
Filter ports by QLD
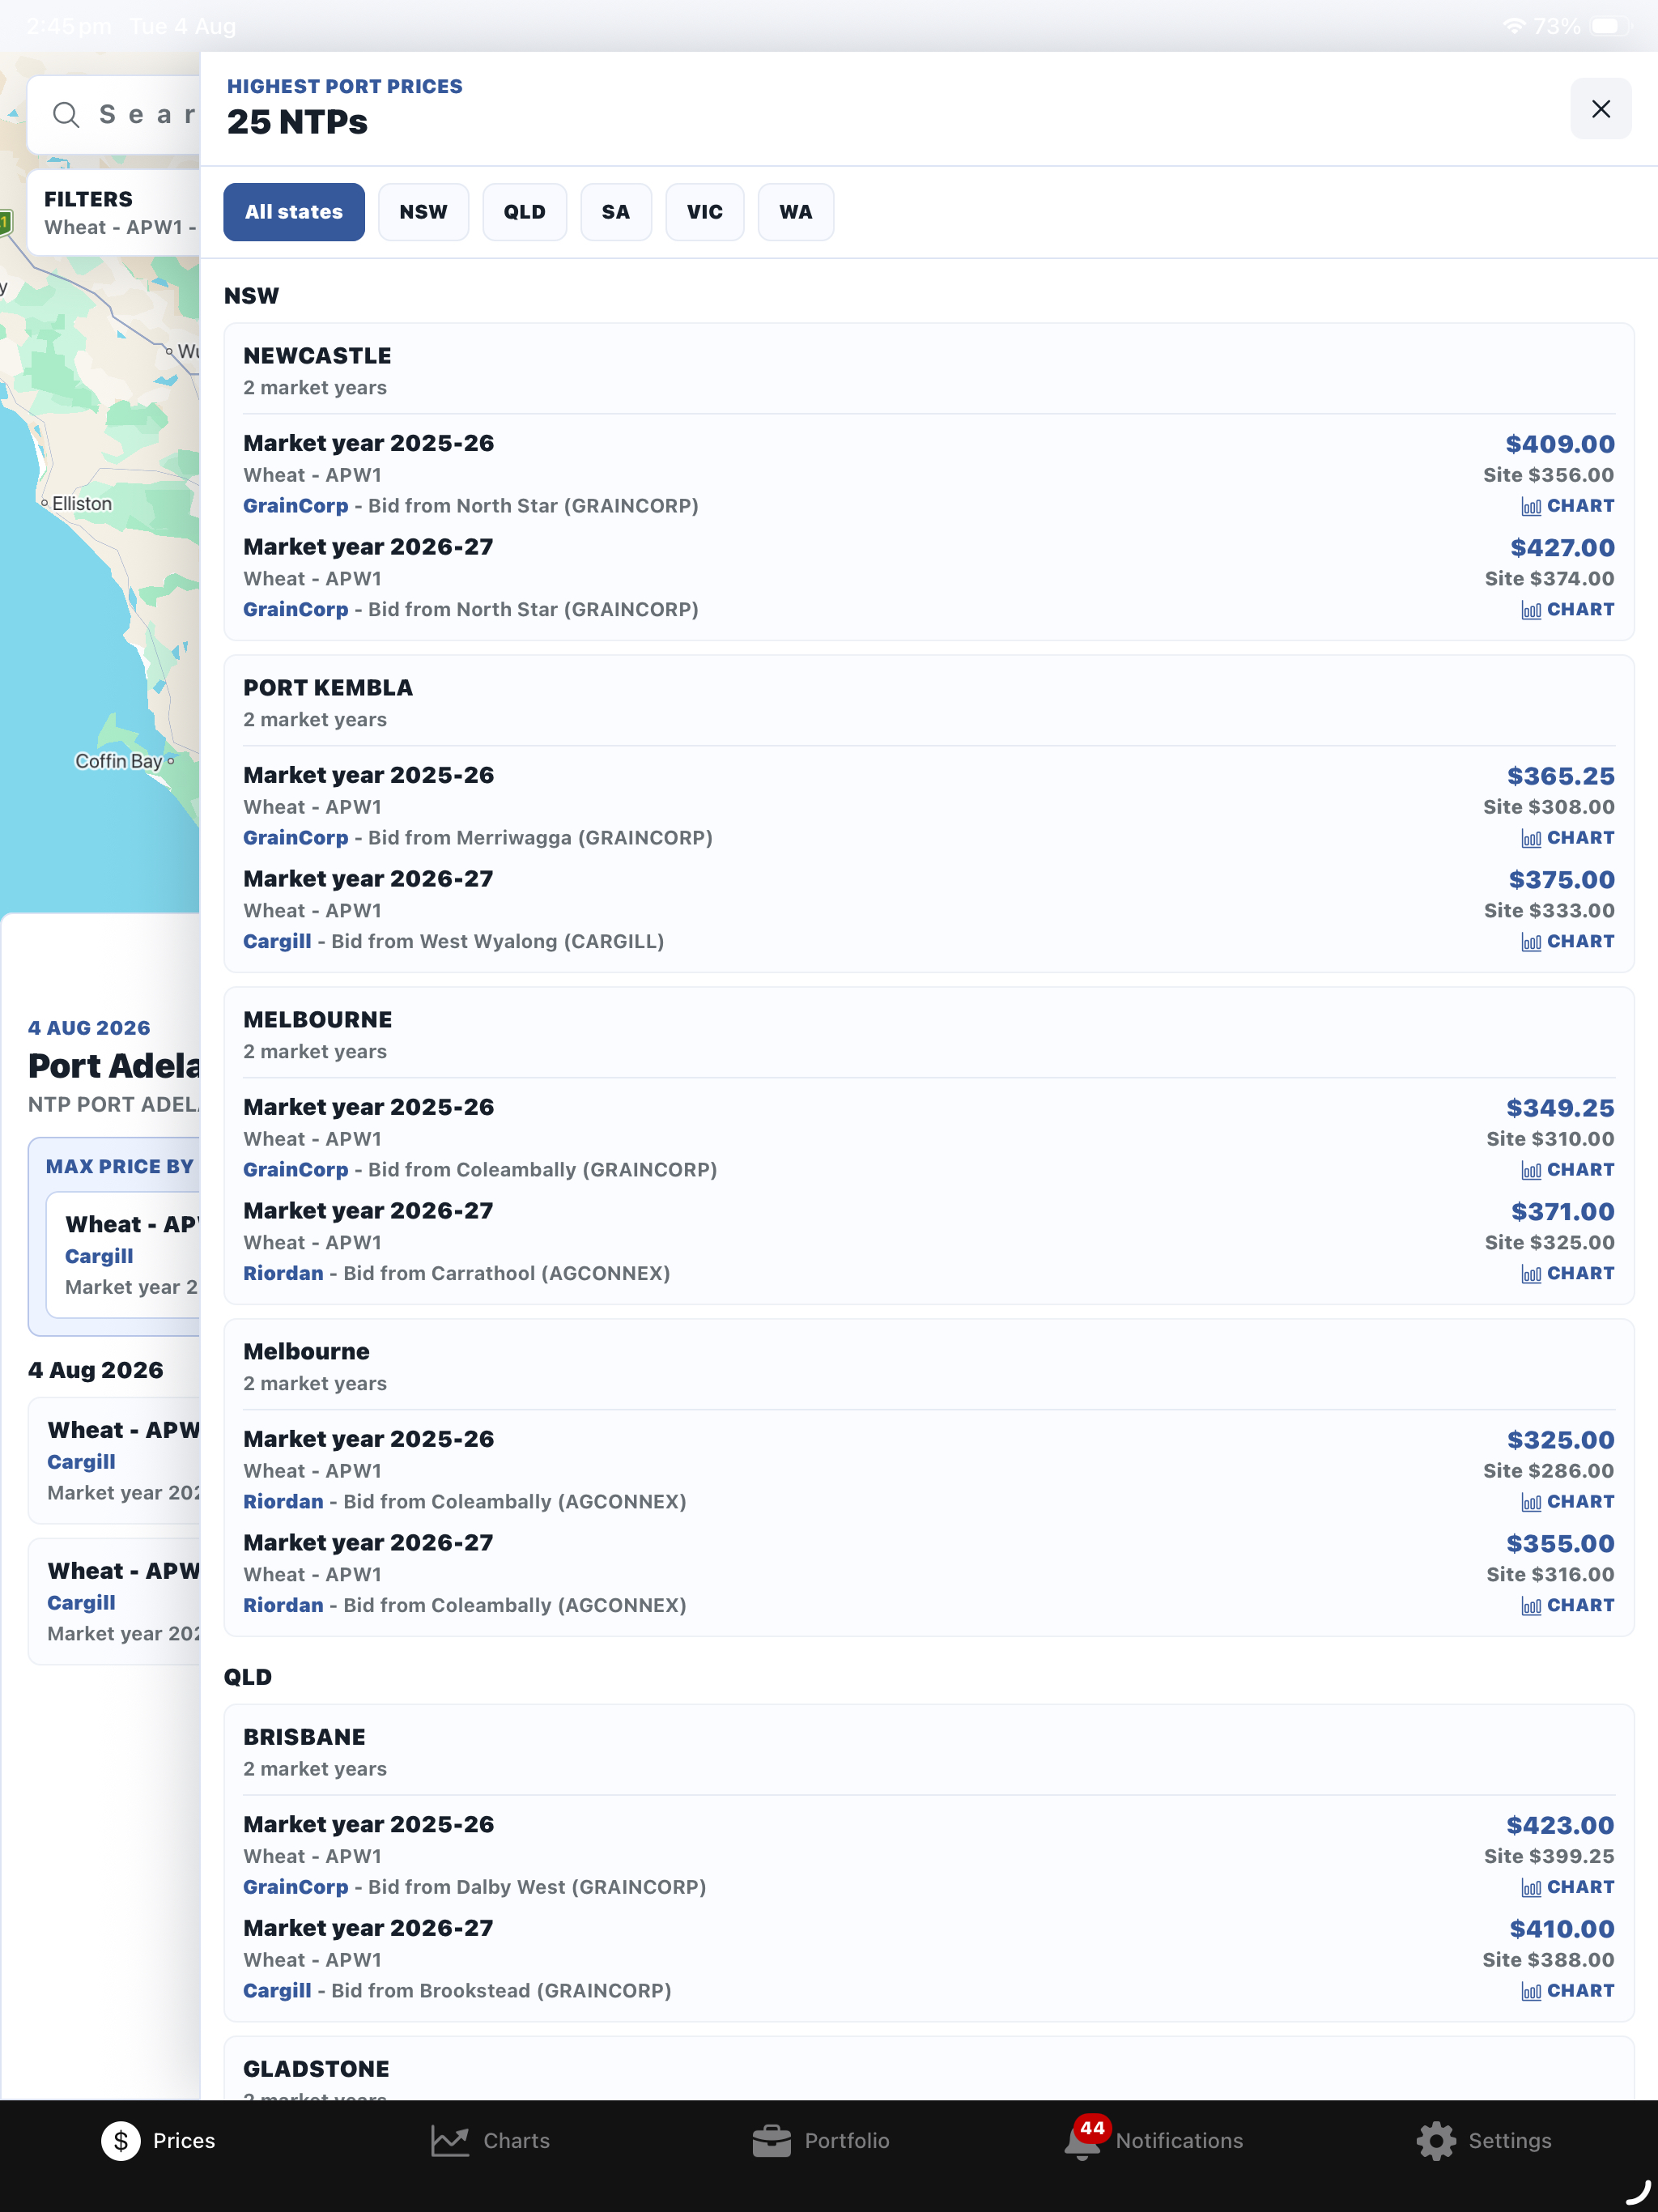click(524, 212)
